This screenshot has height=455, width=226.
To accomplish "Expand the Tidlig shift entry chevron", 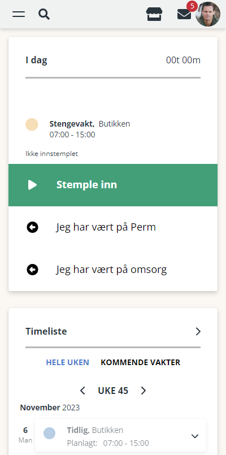I will (195, 436).
